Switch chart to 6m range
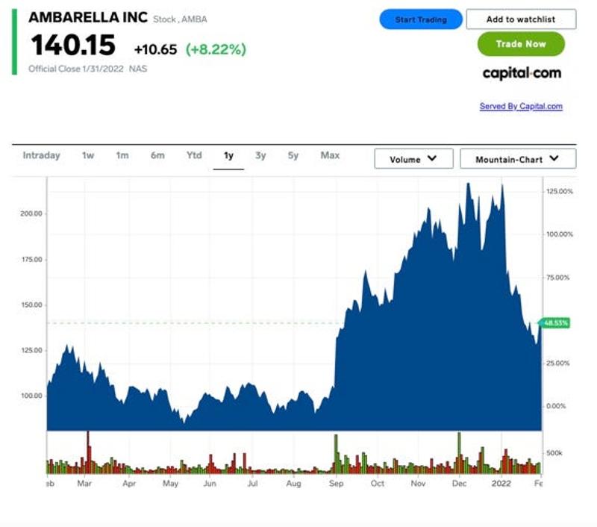Screen dimensions: 597x527 [157, 155]
